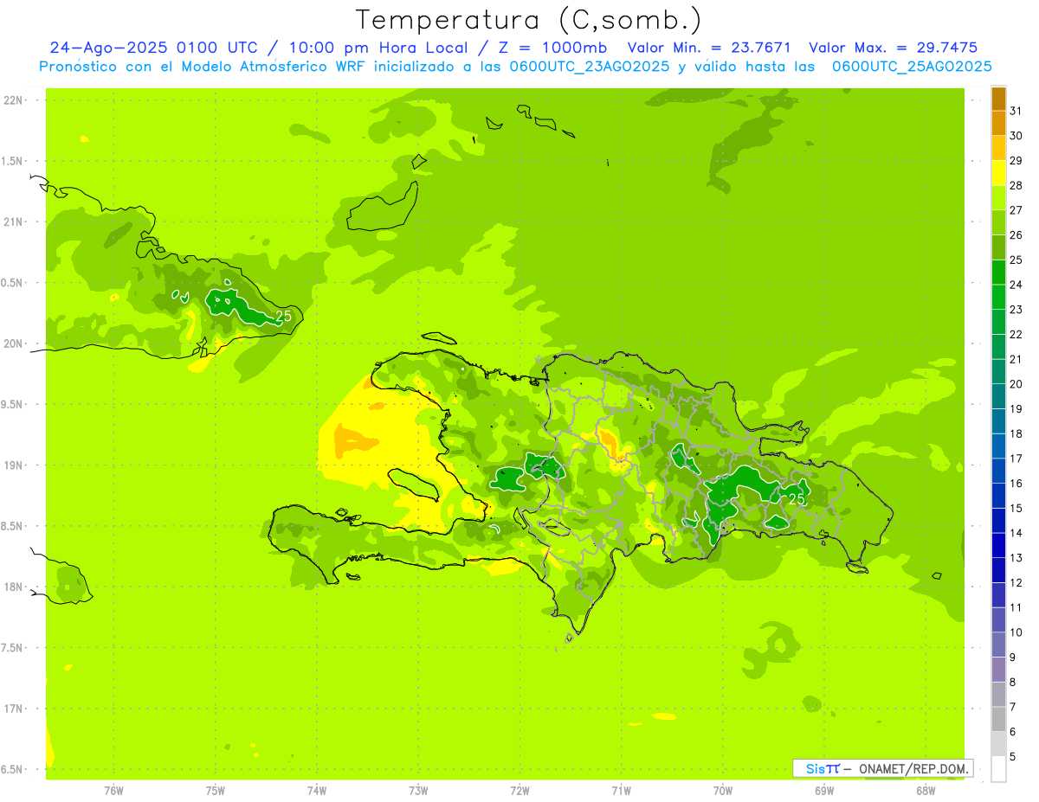Click latitude axis label '22N'
The image size is (1039, 802).
click(14, 100)
